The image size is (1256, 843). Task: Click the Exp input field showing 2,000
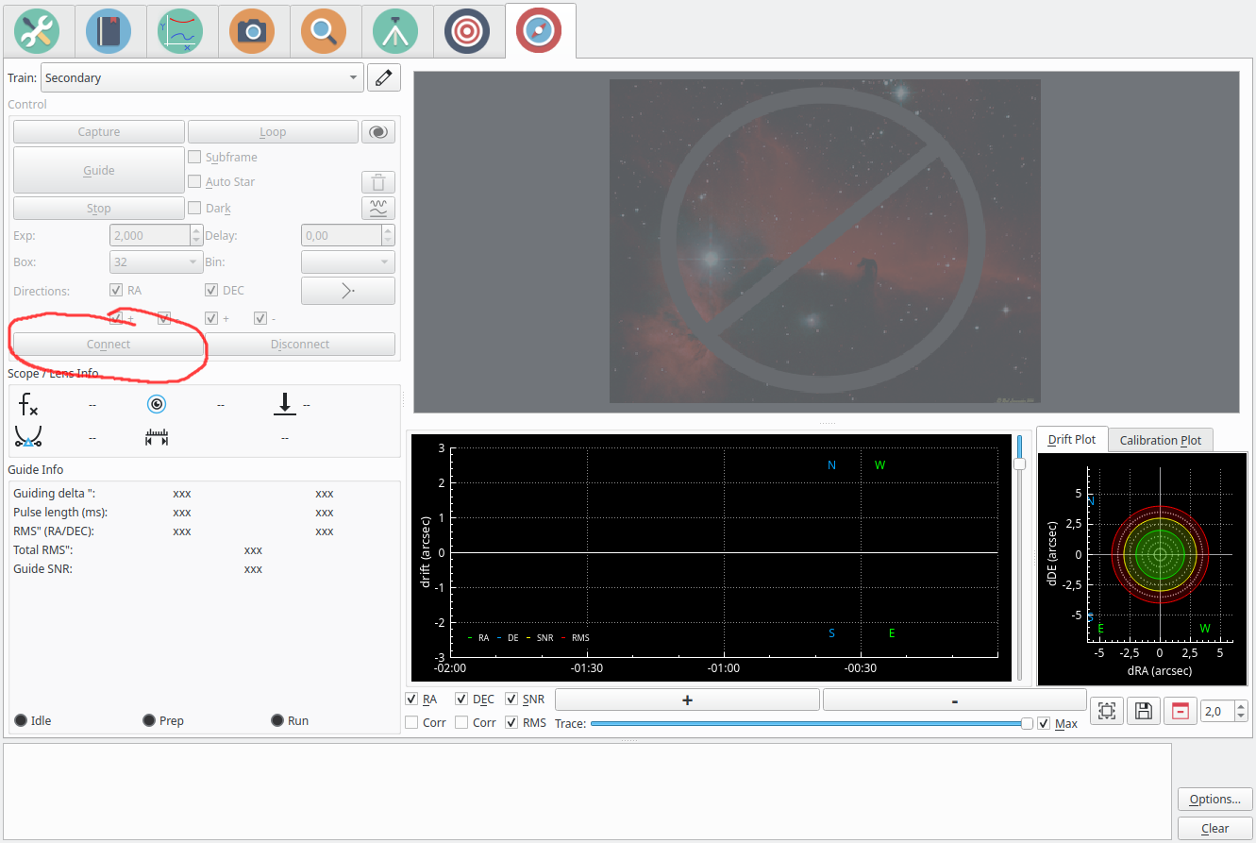[149, 236]
